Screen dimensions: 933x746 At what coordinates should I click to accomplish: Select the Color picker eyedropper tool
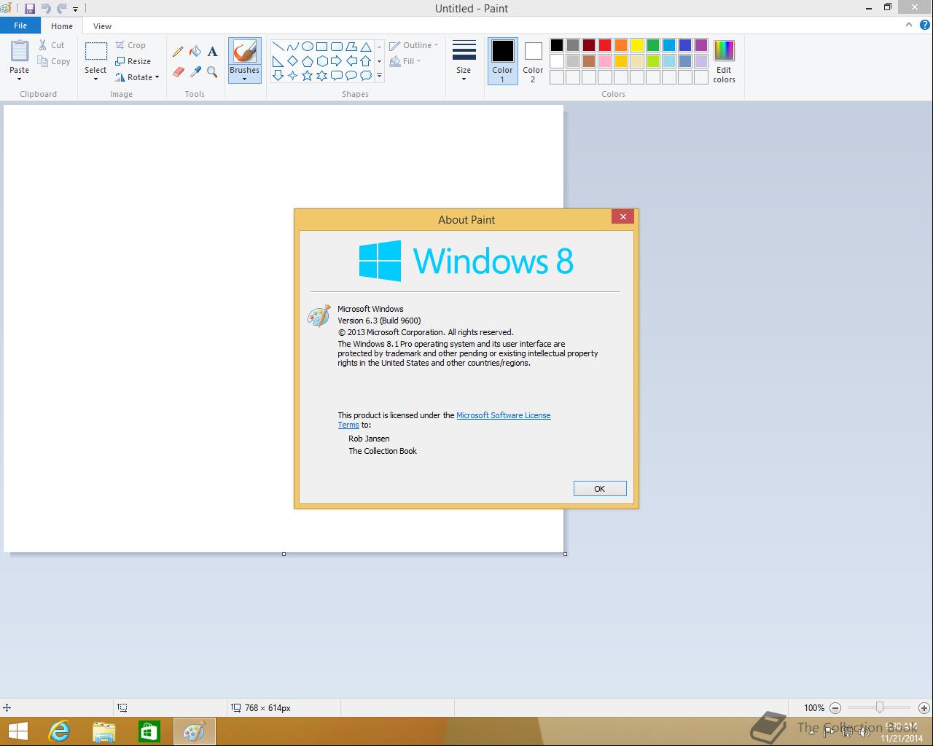tap(195, 71)
